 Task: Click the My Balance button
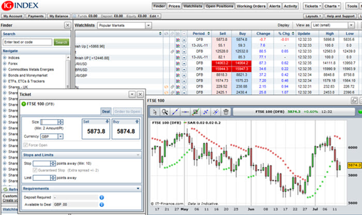click(58, 16)
